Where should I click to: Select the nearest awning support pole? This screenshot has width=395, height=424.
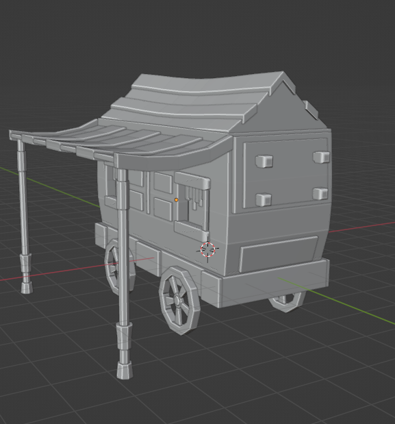[x=123, y=273]
